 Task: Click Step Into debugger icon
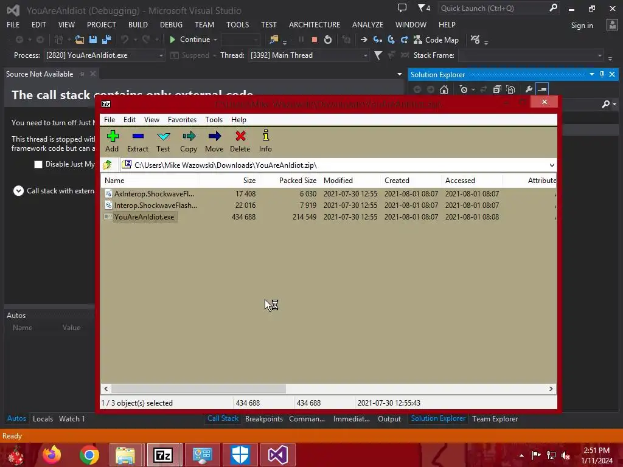(x=378, y=40)
